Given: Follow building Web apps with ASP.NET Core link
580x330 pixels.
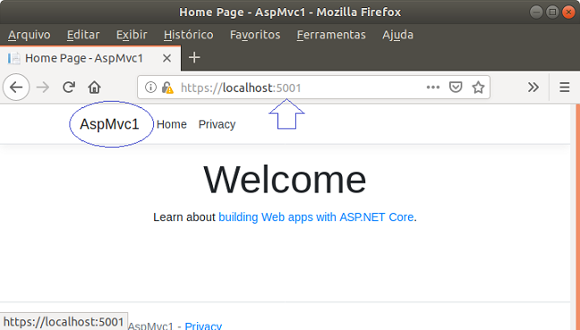Looking at the screenshot, I should (x=316, y=217).
